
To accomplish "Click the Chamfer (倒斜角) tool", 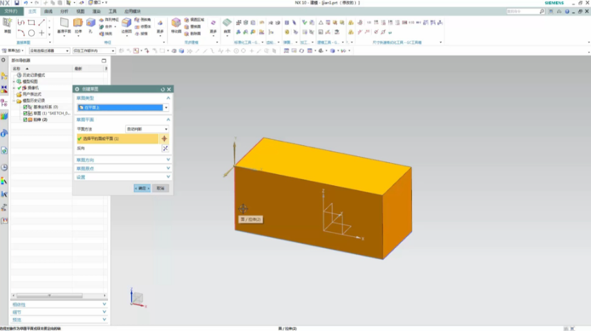I will pyautogui.click(x=143, y=19).
